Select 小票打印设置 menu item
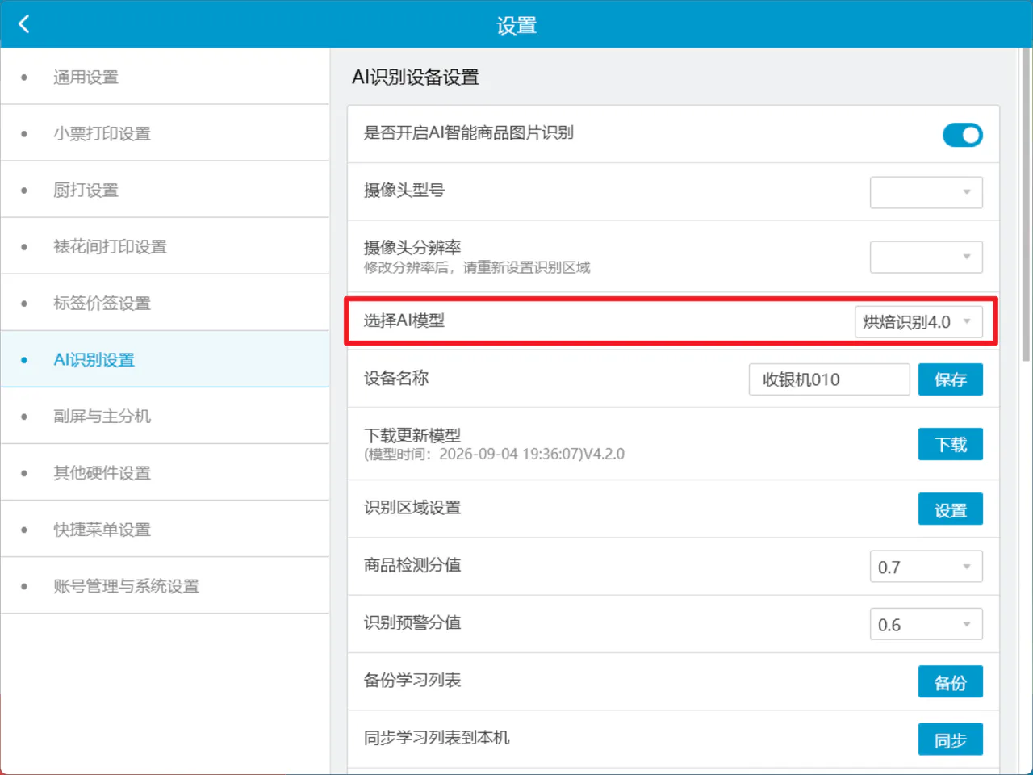The height and width of the screenshot is (775, 1033). click(x=165, y=133)
